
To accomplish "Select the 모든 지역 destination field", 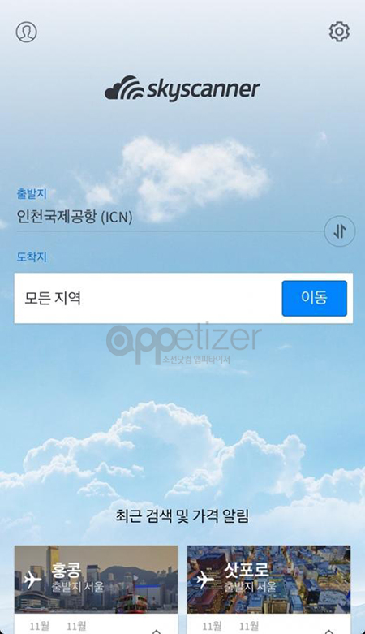I will point(148,298).
